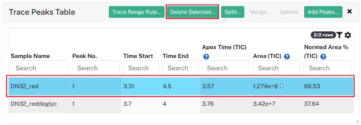
Task: Show help for Apex Time (TIC)
Action: [206, 57]
